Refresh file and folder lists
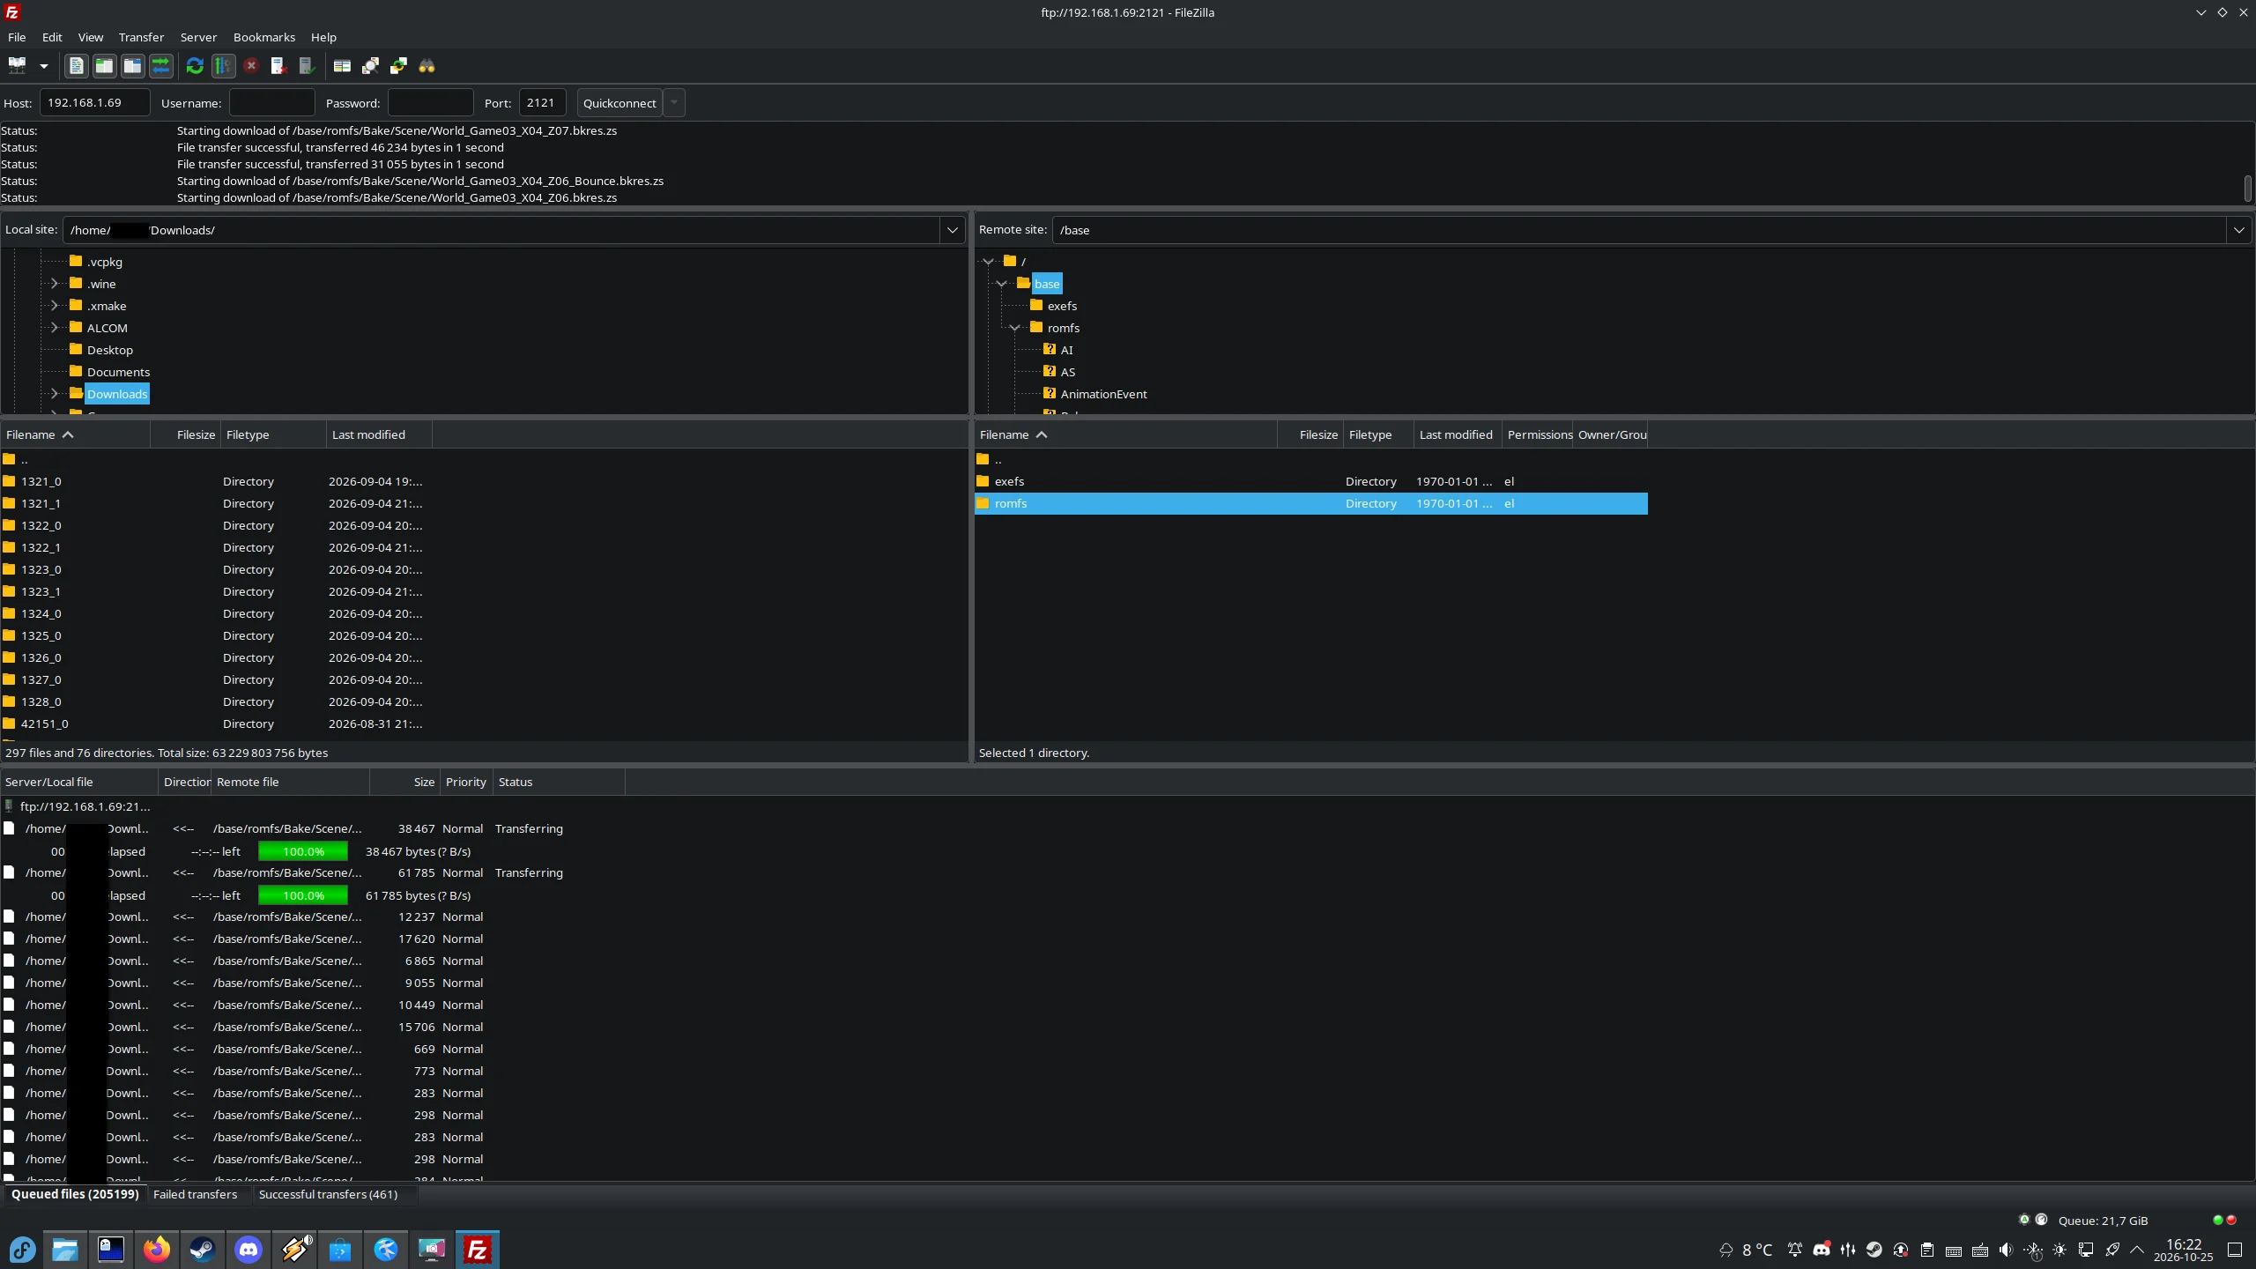 [x=195, y=66]
